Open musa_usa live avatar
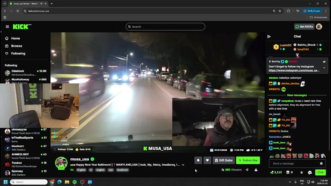Viewport: 331px width, 186px height. click(61, 163)
